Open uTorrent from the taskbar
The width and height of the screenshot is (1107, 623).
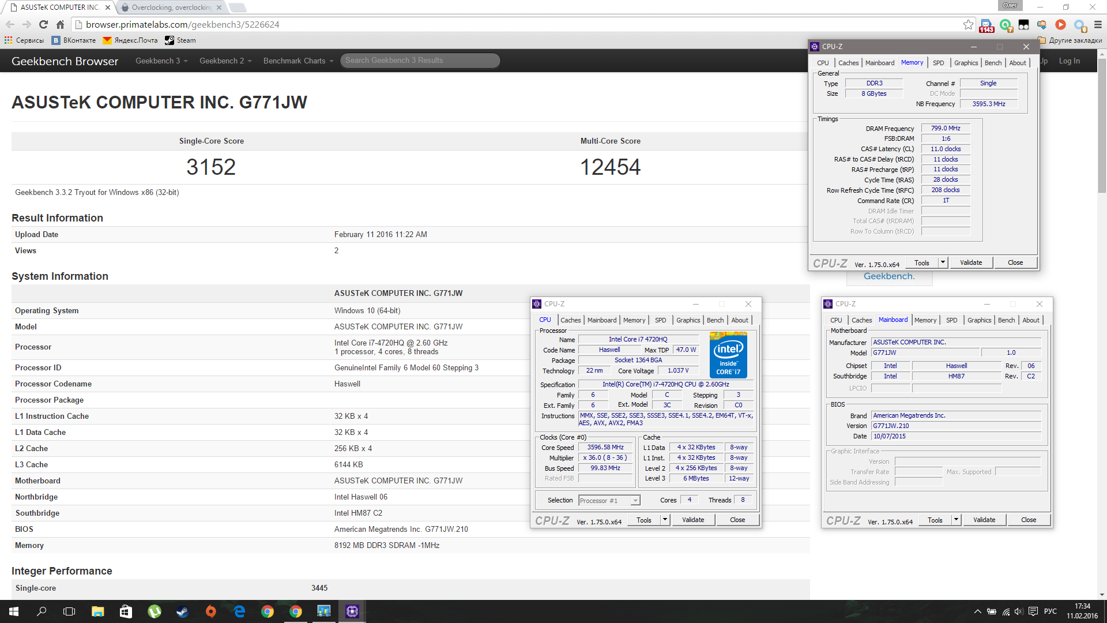pos(154,611)
